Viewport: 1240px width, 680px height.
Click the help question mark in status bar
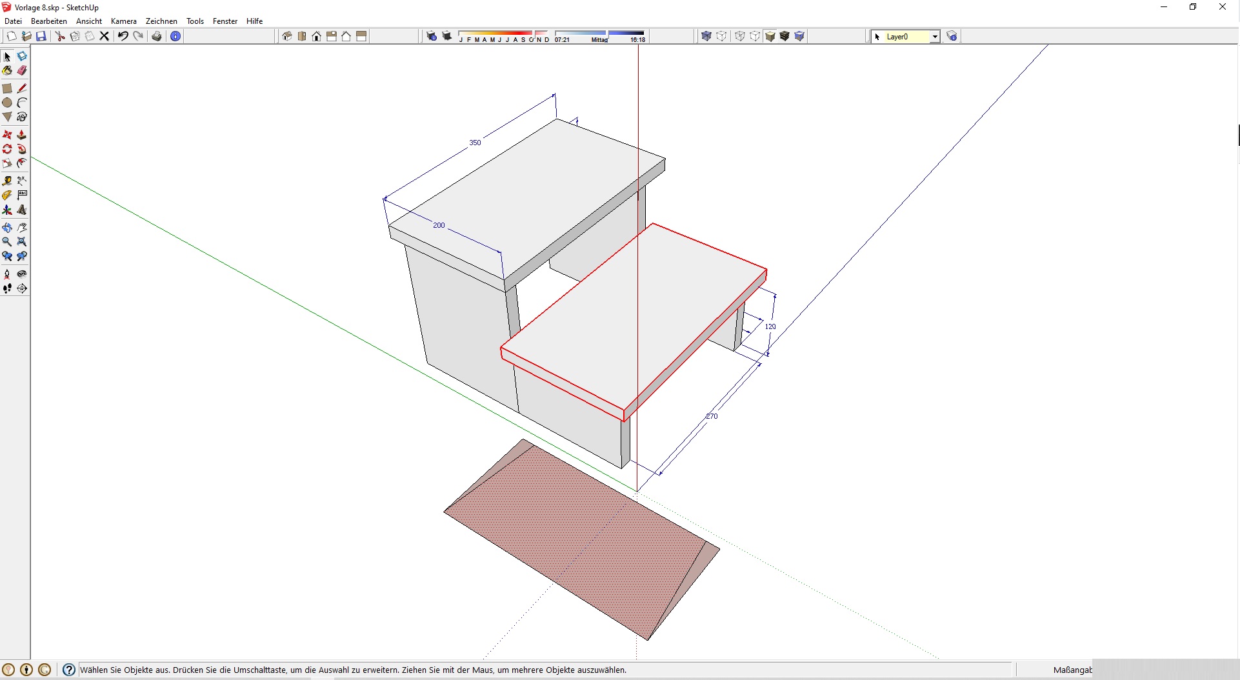(69, 670)
